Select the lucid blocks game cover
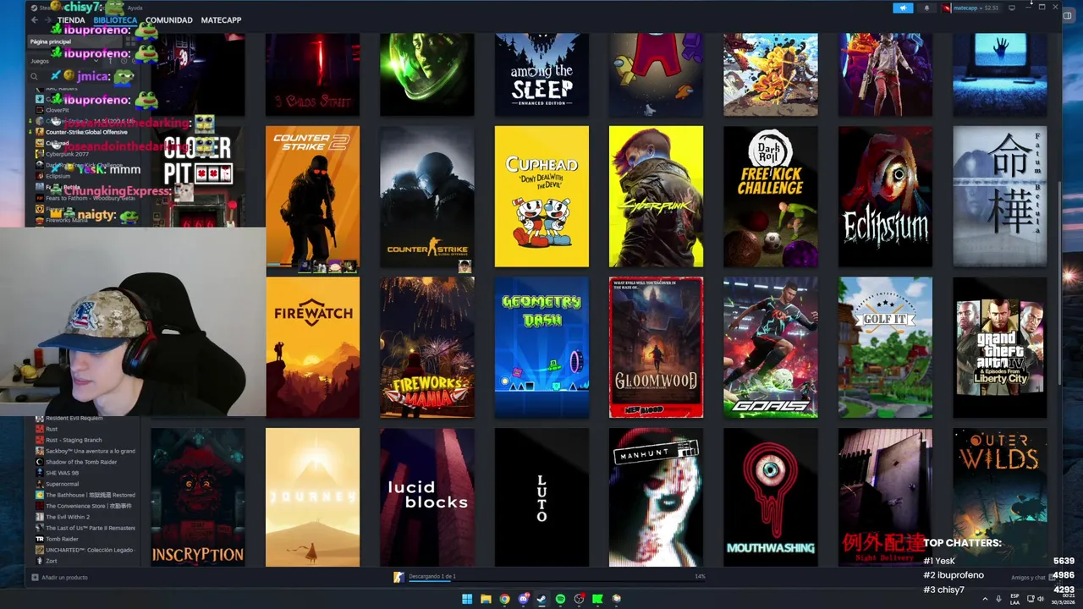The image size is (1083, 609). [426, 497]
